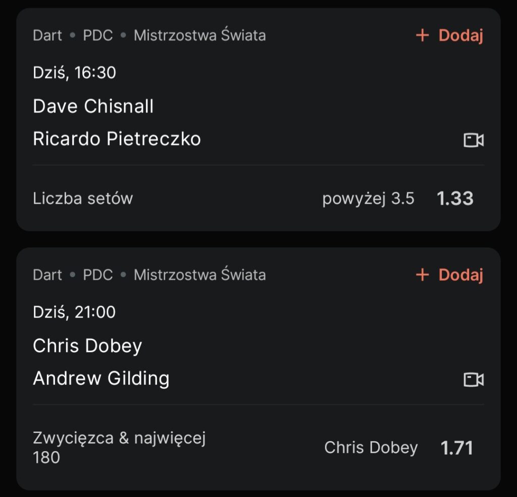Click the live stream icon for Chisnall vs Pietreczko
Screen dimensions: 517x497
pyautogui.click(x=473, y=140)
